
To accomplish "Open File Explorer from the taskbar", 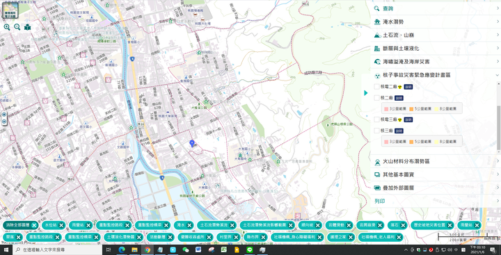I will point(134,250).
